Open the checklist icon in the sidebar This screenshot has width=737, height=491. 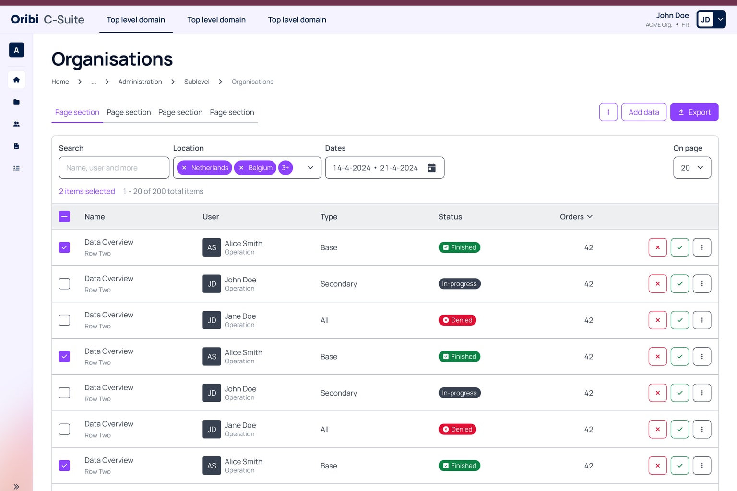tap(16, 168)
